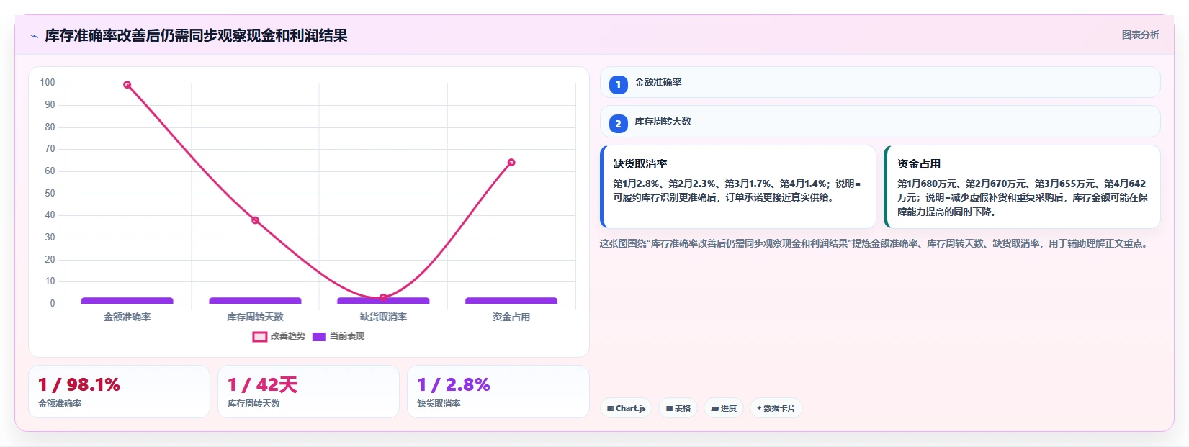Click the title icon before 库存准确率改善
The height and width of the screenshot is (447, 1189).
[x=34, y=36]
